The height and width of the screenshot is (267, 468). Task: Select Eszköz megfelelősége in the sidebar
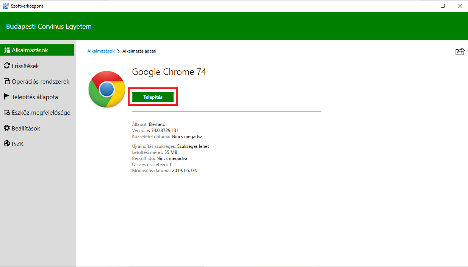(x=37, y=113)
